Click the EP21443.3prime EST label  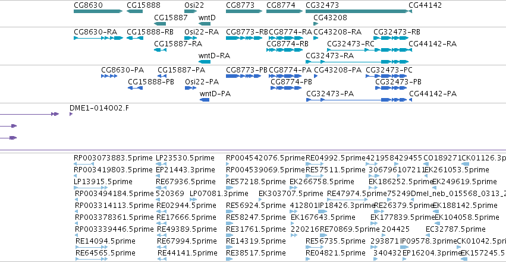point(186,170)
